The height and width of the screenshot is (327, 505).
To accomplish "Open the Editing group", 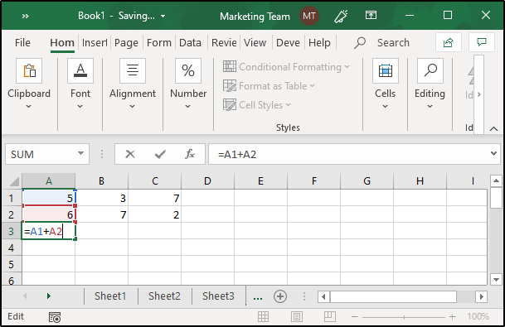I will [x=430, y=84].
